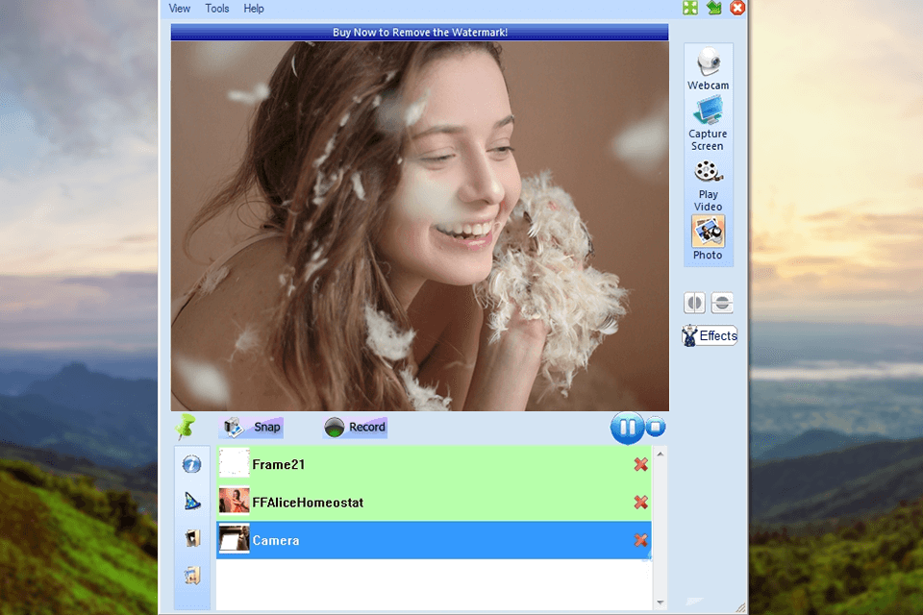
Task: Open the magic wand tool in the sidebar
Action: (191, 501)
